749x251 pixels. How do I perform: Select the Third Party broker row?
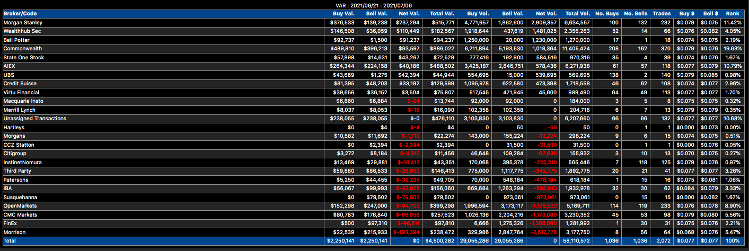tap(374, 171)
